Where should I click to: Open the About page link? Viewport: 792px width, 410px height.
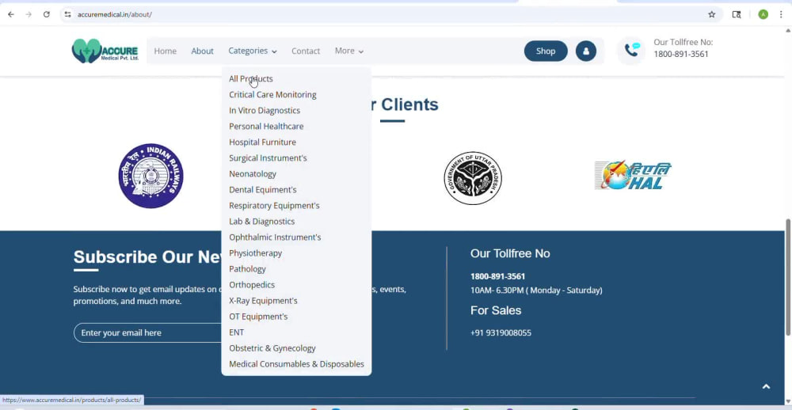[x=202, y=51]
